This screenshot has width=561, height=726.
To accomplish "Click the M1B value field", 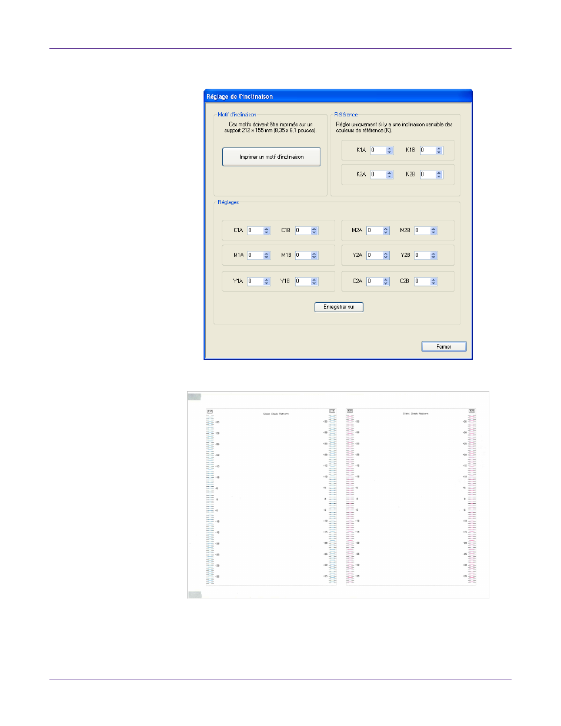I will [303, 255].
